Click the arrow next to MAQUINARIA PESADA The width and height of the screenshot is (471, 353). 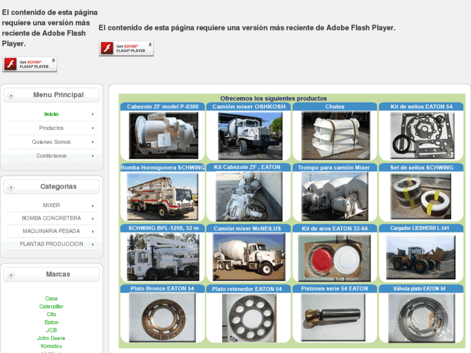93,232
